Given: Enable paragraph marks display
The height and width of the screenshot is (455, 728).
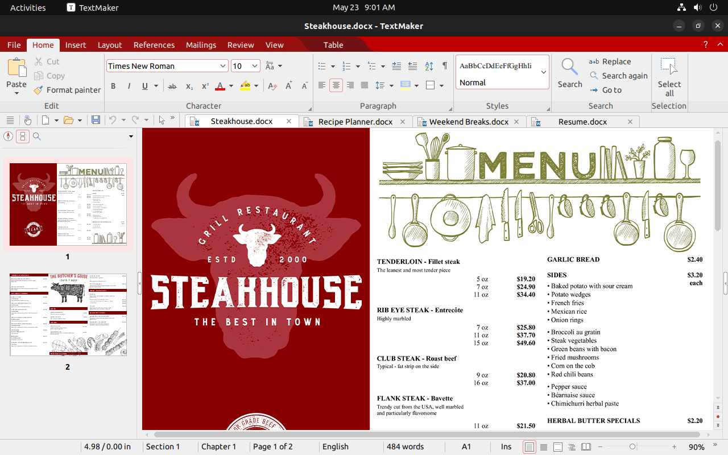Looking at the screenshot, I should click(445, 66).
